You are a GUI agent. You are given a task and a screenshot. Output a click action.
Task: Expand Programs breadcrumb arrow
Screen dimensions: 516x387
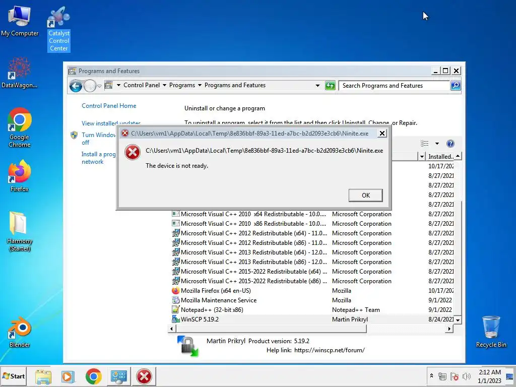pyautogui.click(x=200, y=85)
